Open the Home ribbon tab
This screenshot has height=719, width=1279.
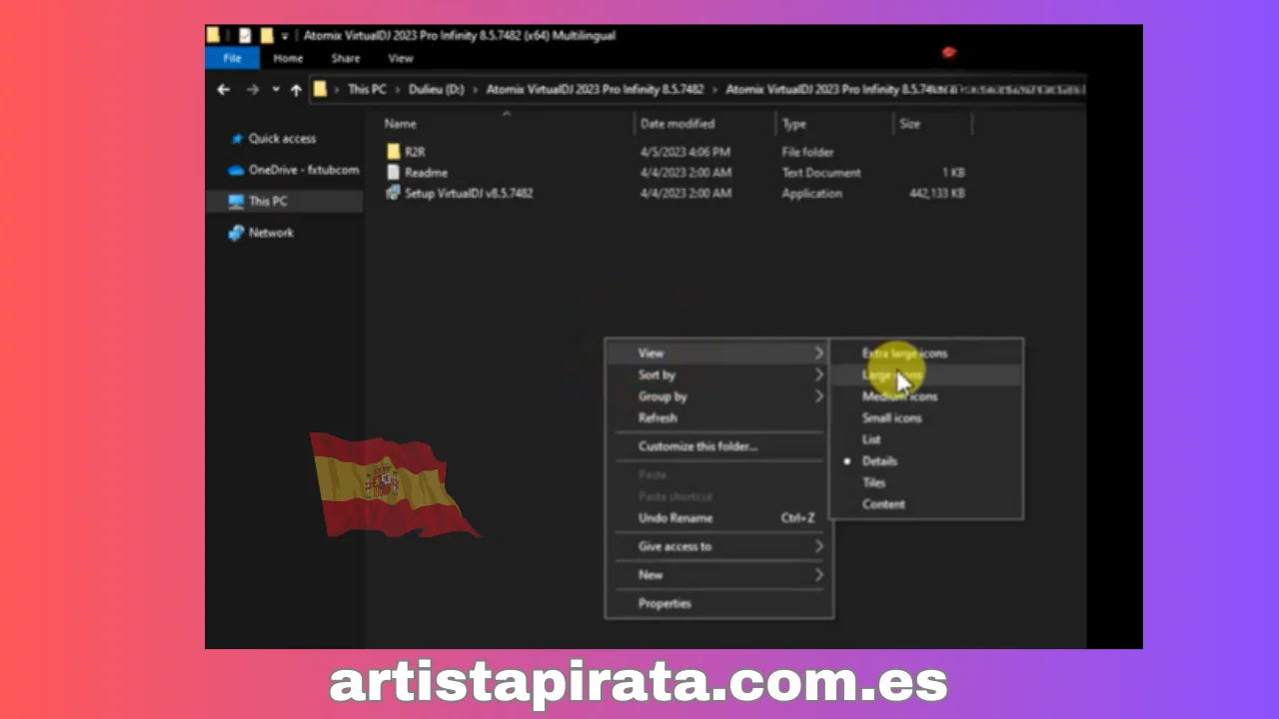pyautogui.click(x=288, y=59)
